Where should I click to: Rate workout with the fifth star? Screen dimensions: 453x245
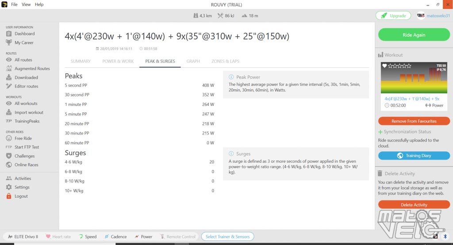click(x=408, y=66)
